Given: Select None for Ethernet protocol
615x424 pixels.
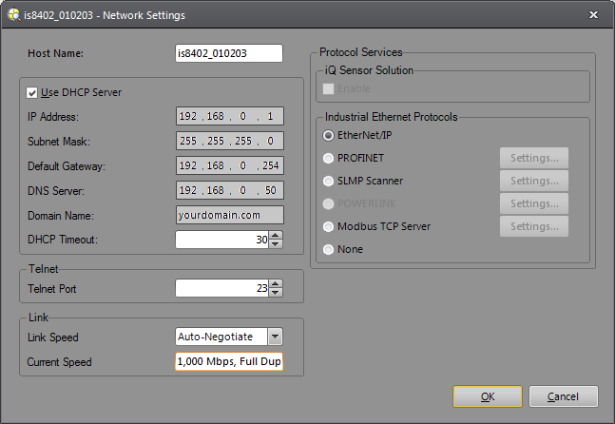Looking at the screenshot, I should click(330, 249).
